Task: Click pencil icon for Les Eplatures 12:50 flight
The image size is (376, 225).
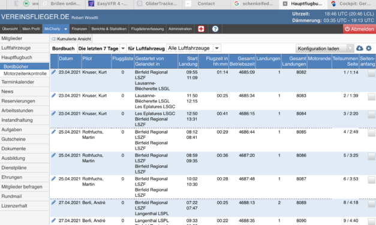Action: tap(53, 114)
